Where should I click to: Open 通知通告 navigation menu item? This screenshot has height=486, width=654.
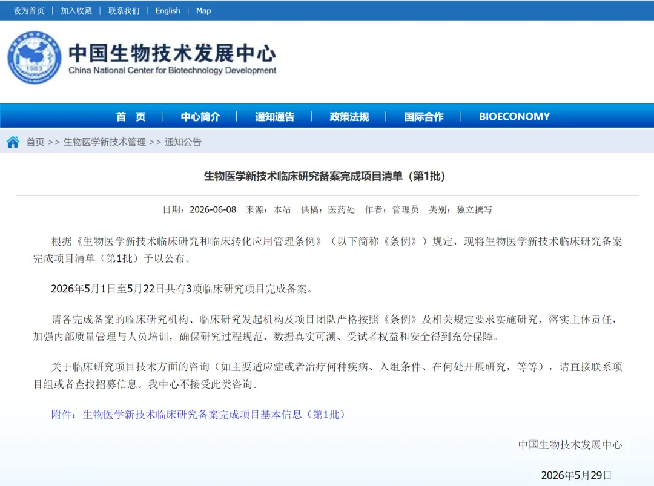(x=275, y=117)
